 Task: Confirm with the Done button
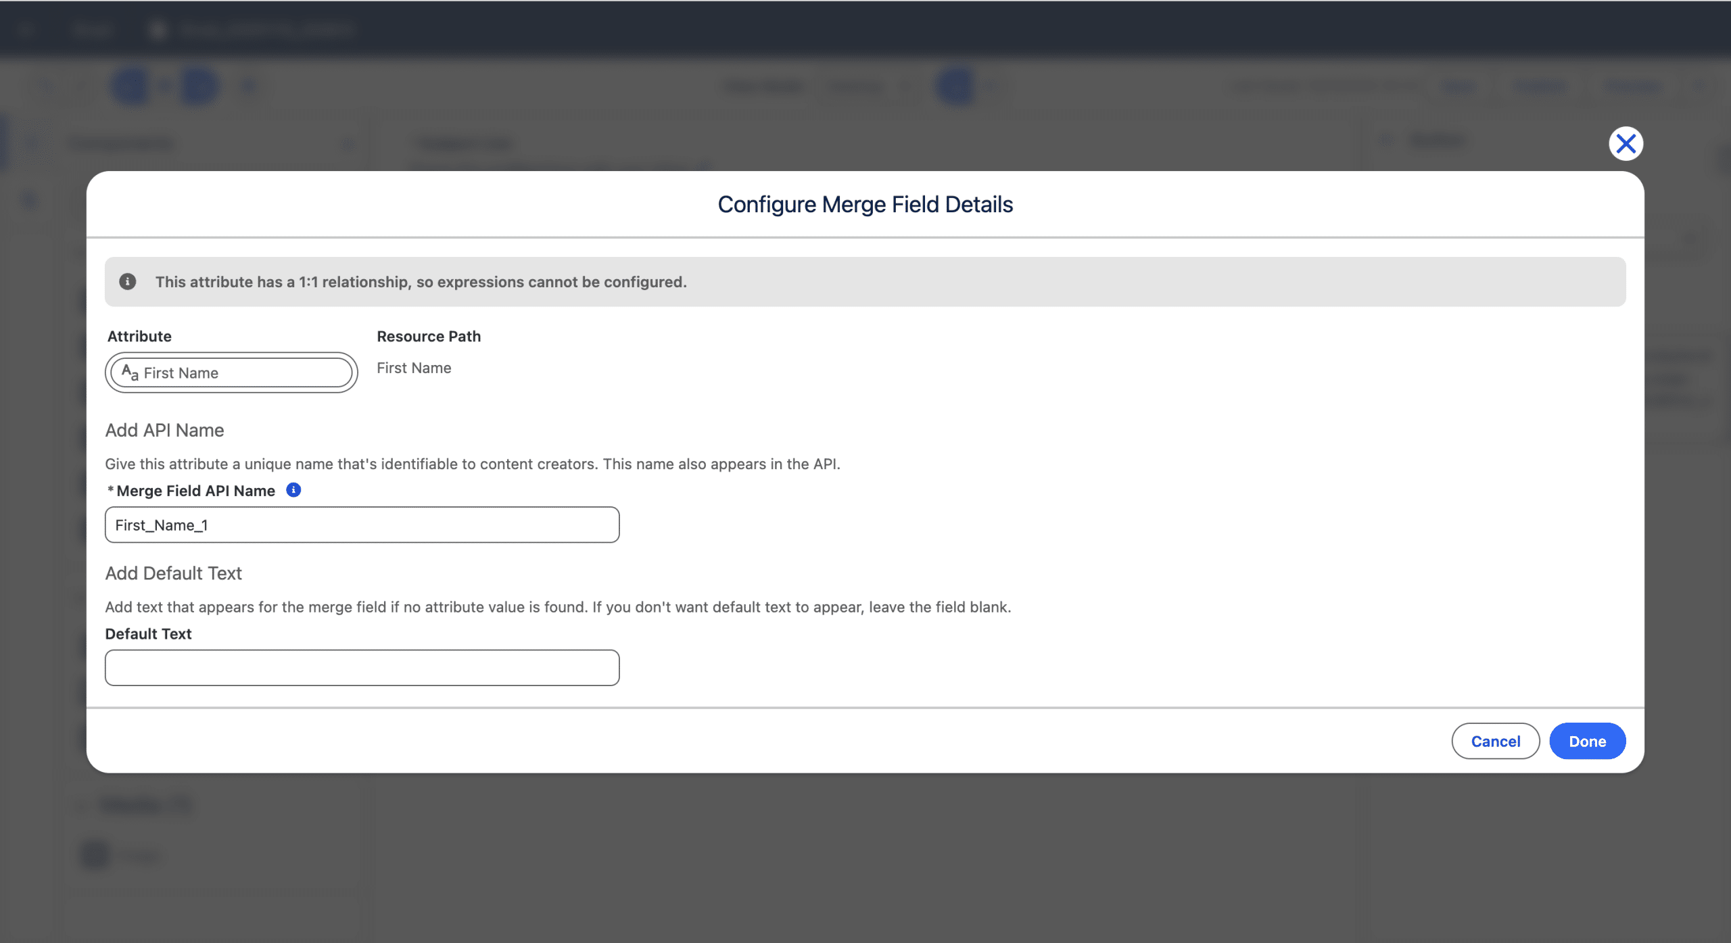[x=1587, y=742]
